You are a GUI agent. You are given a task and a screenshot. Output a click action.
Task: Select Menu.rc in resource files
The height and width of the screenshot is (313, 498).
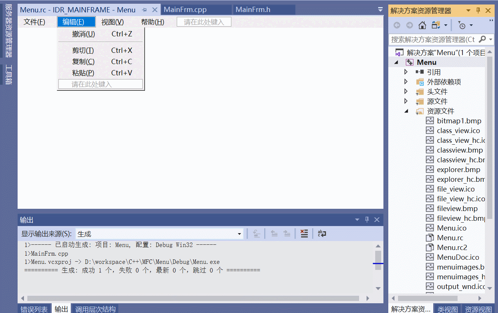coord(446,238)
